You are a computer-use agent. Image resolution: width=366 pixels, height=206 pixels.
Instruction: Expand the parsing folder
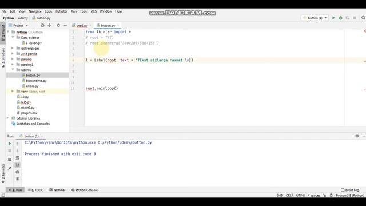pos(13,59)
